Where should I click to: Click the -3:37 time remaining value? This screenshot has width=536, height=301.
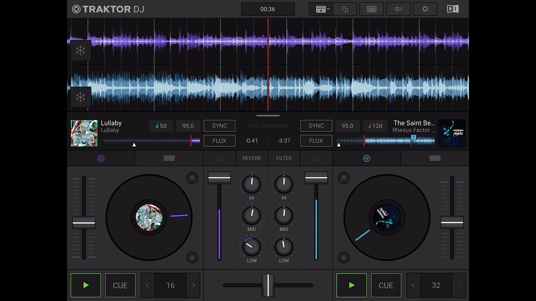click(x=284, y=141)
